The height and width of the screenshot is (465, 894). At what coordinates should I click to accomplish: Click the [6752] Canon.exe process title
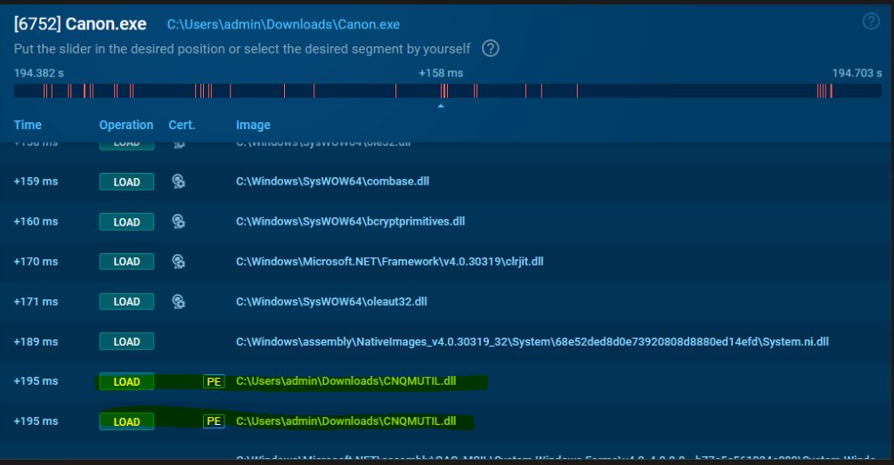click(80, 24)
